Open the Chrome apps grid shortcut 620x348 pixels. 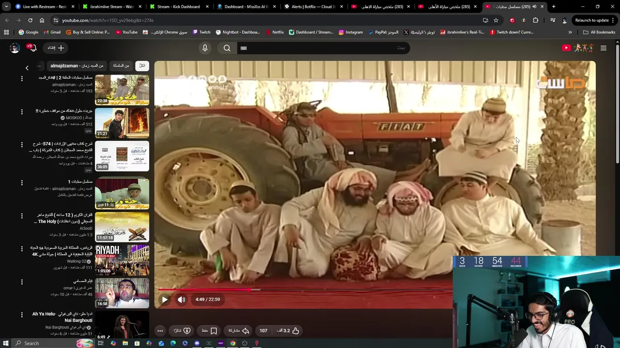click(x=6, y=32)
